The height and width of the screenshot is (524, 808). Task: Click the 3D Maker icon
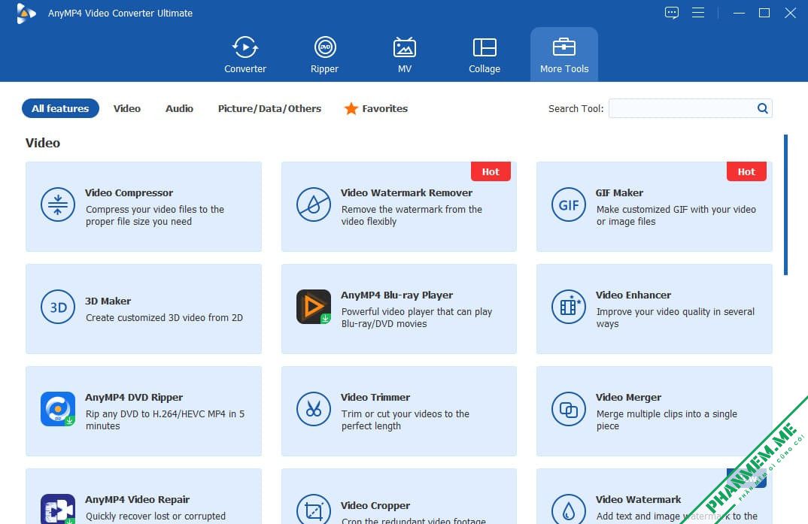(x=58, y=307)
